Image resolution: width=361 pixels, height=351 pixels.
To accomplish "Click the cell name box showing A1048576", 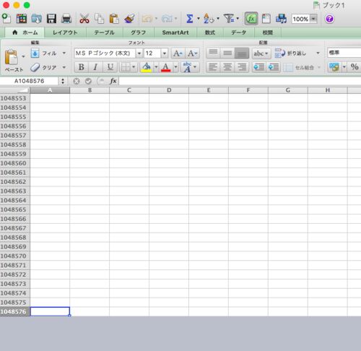I will (x=30, y=81).
